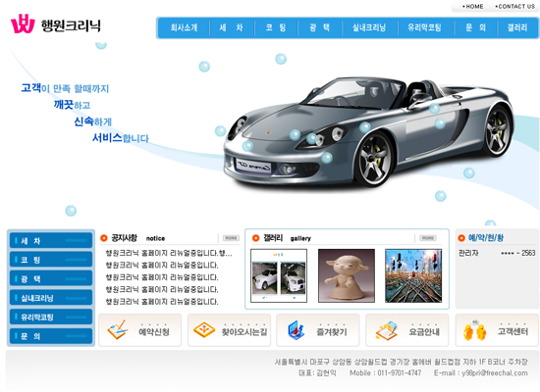Open the railway tracks gallery thumbnail
Image resolution: width=540 pixels, height=392 pixels.
point(413,275)
